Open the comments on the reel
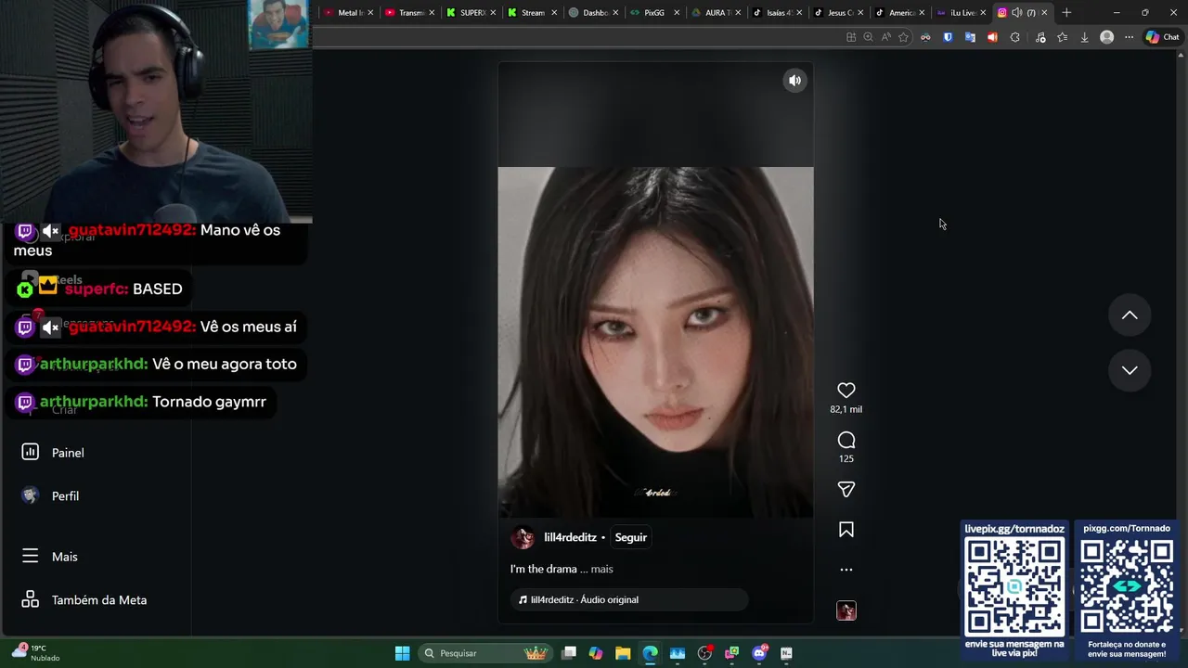The image size is (1188, 668). (x=846, y=440)
